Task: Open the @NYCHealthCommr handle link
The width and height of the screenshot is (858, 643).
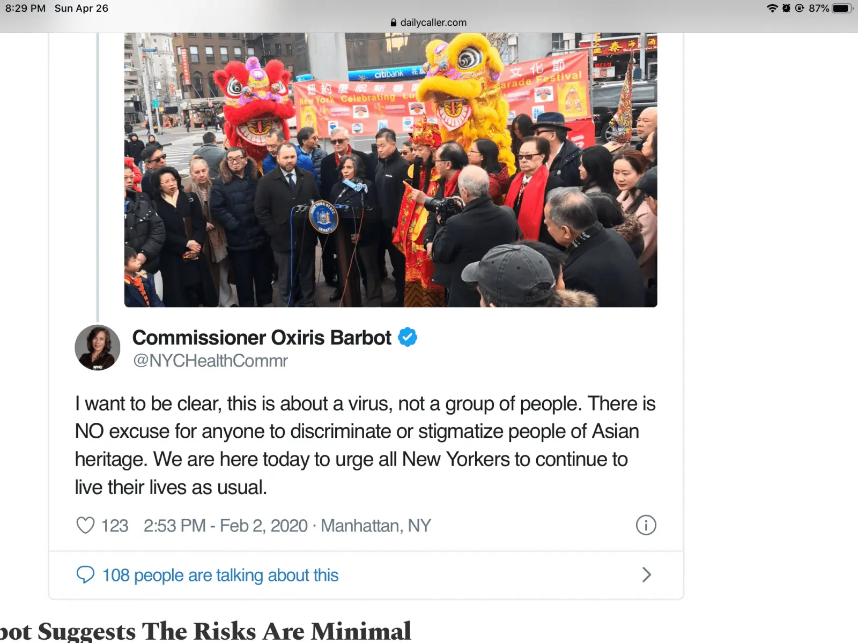Action: tap(210, 361)
